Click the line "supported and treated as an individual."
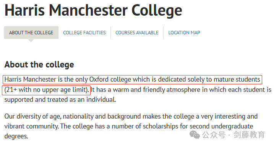 point(60,99)
